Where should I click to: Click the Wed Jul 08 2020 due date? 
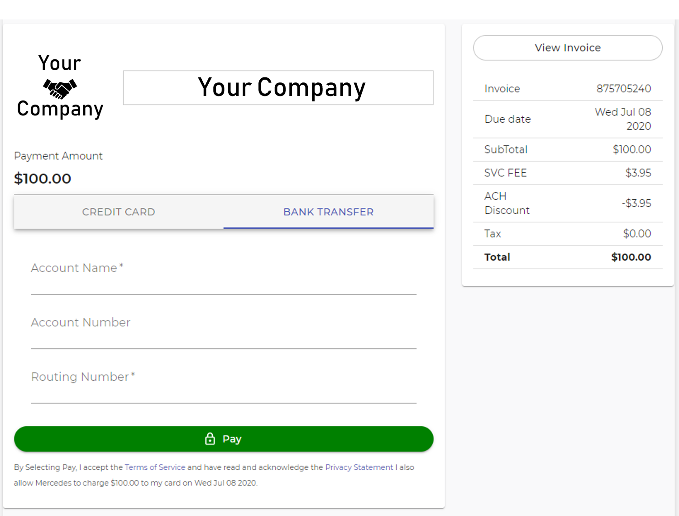[x=623, y=119]
